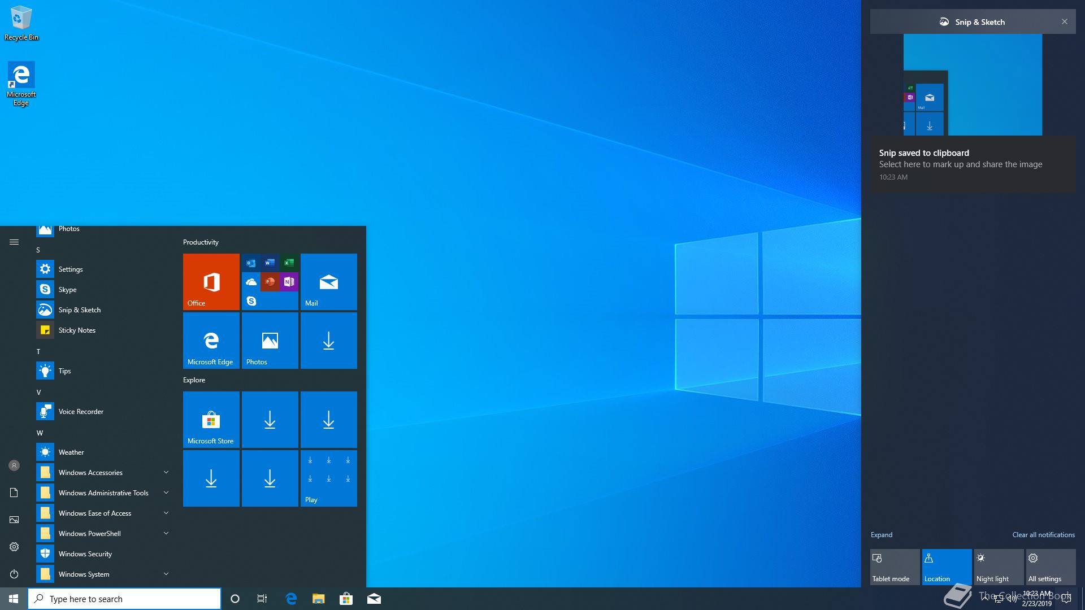Click the Office tile

pyautogui.click(x=211, y=282)
